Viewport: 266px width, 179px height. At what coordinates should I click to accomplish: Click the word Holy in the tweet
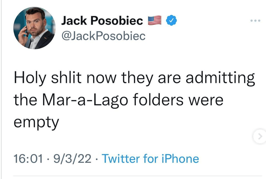(x=30, y=78)
